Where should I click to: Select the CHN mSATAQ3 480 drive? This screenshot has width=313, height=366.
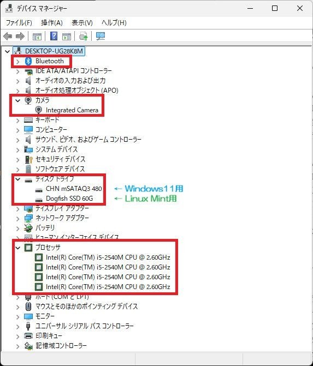coord(74,189)
